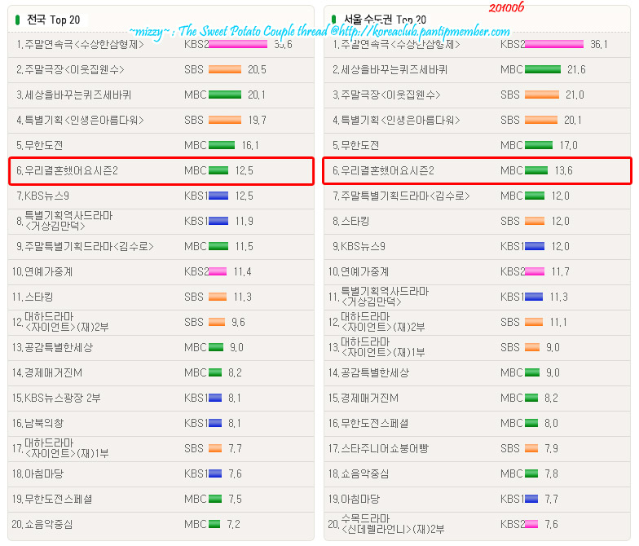Click the 8.0 rating value
639x546 pixels.
click(x=551, y=424)
